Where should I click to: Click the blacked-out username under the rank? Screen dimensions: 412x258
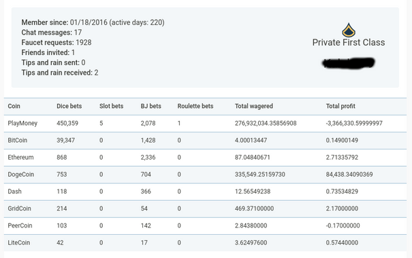click(x=349, y=63)
